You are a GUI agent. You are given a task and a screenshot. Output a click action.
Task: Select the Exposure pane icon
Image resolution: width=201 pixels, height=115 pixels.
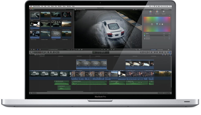point(164,12)
